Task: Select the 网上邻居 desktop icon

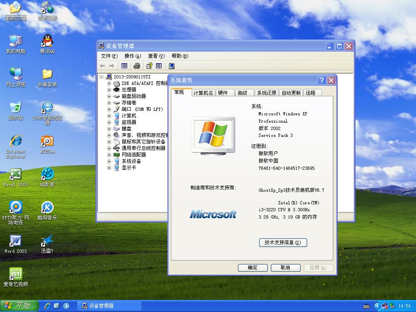Action: coord(16,77)
